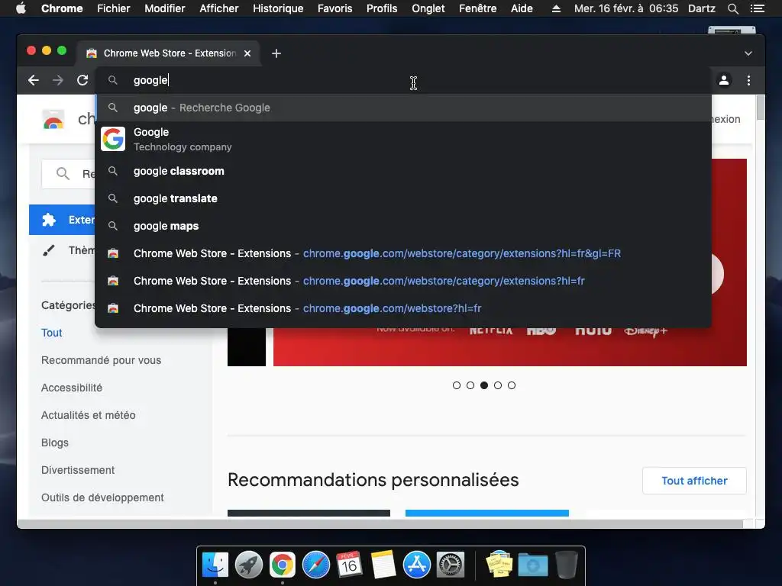This screenshot has height=586, width=782.
Task: Select the Extensions puzzle-piece sidebar item
Action: [62, 220]
